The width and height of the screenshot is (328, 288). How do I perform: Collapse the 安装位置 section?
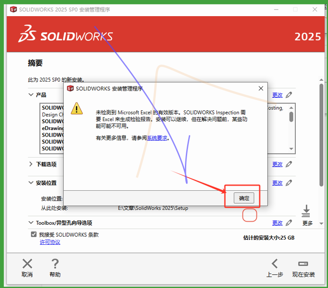(31, 183)
